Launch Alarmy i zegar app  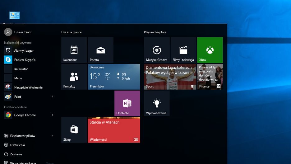point(24,51)
